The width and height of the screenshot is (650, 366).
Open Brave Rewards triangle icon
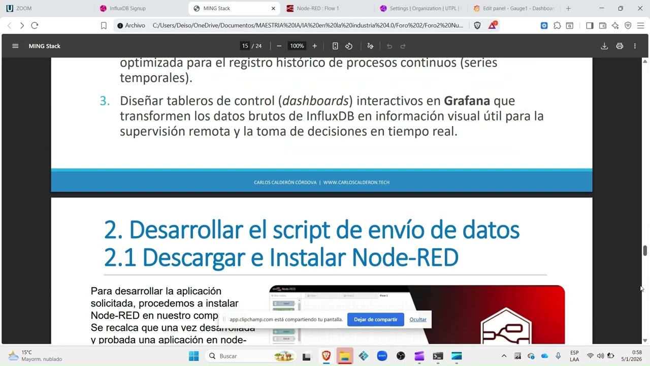tap(492, 25)
